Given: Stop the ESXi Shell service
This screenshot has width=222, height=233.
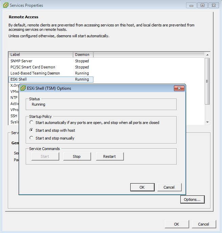Looking at the screenshot, I should pos(77,156).
